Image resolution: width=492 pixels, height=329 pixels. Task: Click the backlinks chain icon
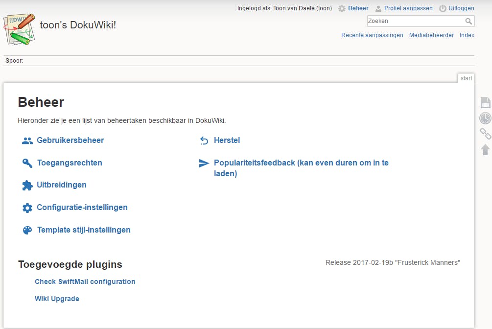pyautogui.click(x=486, y=134)
